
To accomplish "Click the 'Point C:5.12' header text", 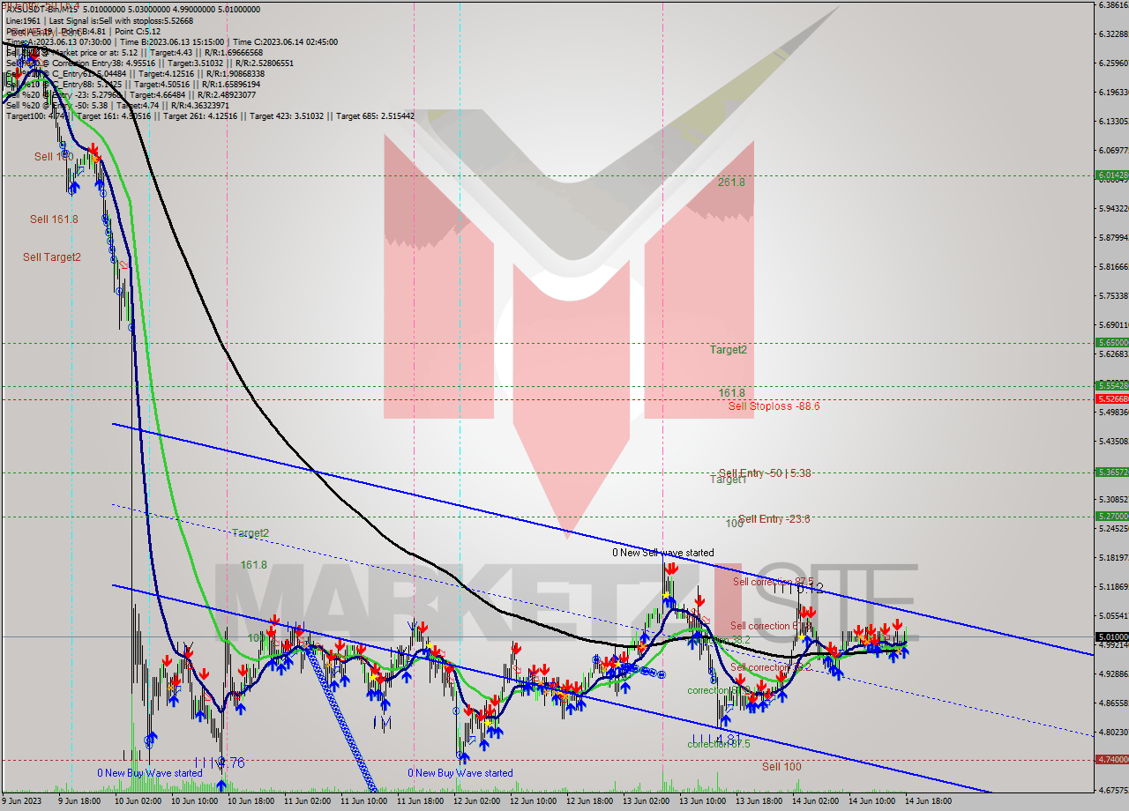I will tap(137, 31).
